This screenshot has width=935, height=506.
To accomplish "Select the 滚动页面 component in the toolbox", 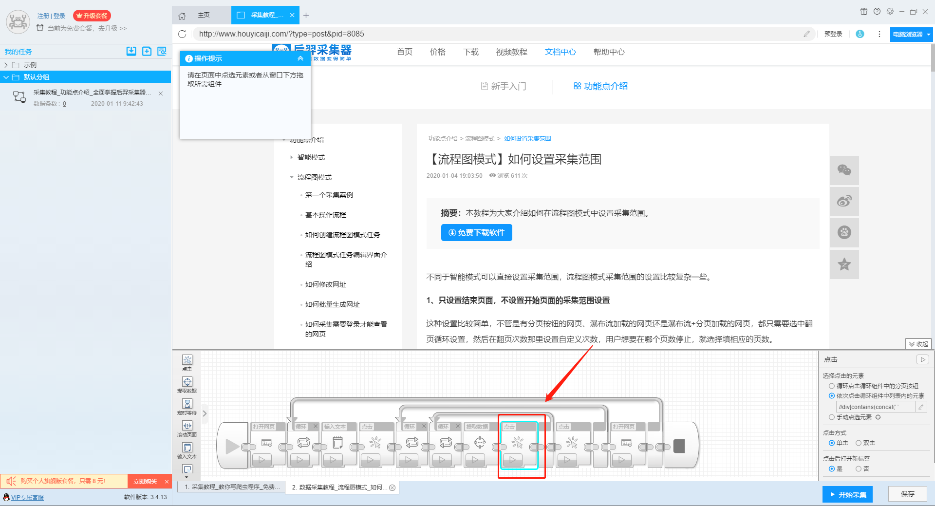I will pos(187,429).
